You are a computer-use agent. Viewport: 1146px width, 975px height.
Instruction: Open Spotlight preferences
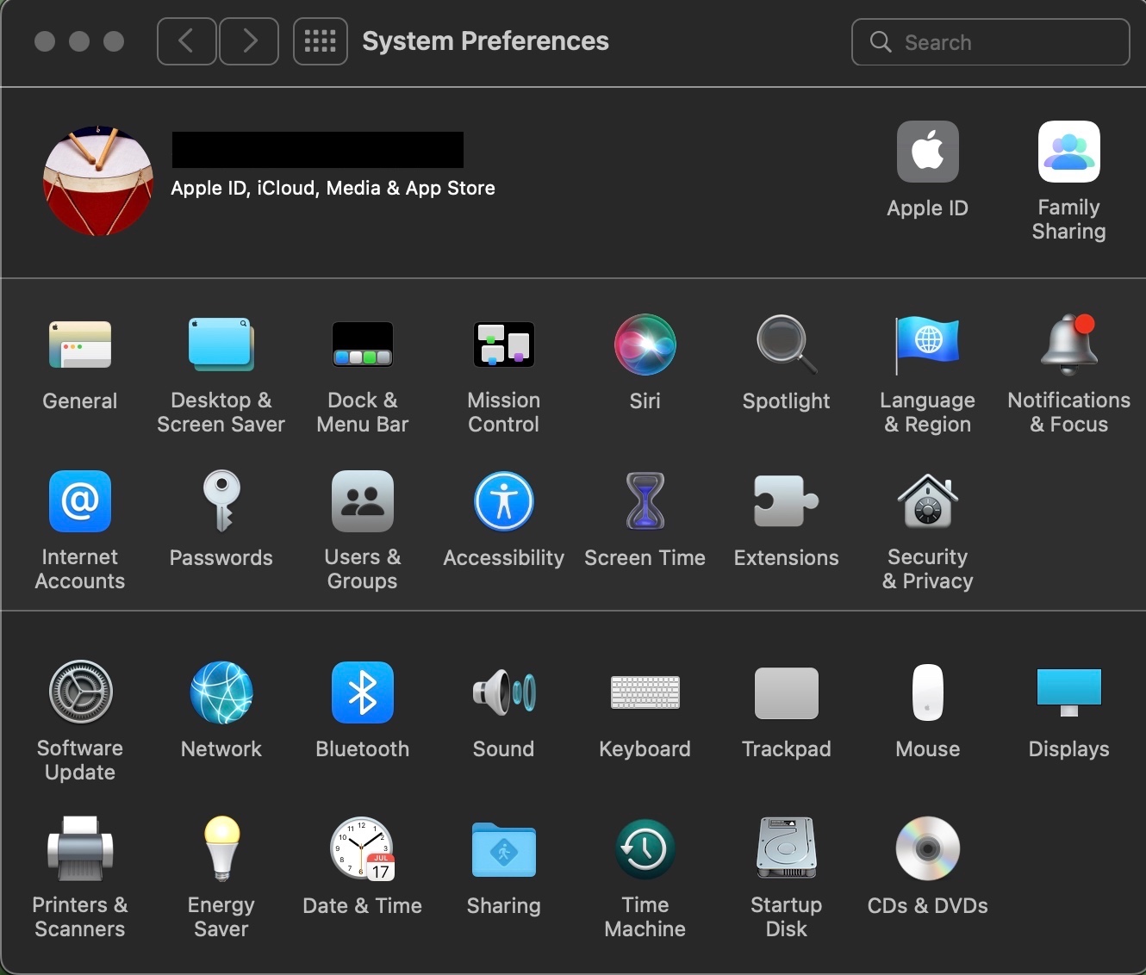[787, 345]
